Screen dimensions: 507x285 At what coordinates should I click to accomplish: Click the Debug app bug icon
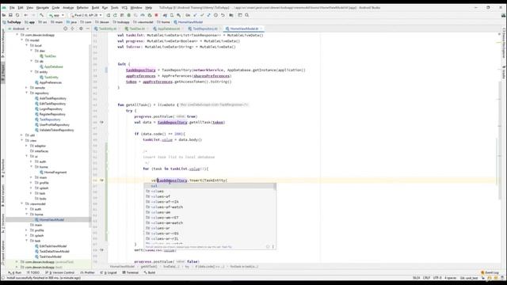(x=129, y=15)
